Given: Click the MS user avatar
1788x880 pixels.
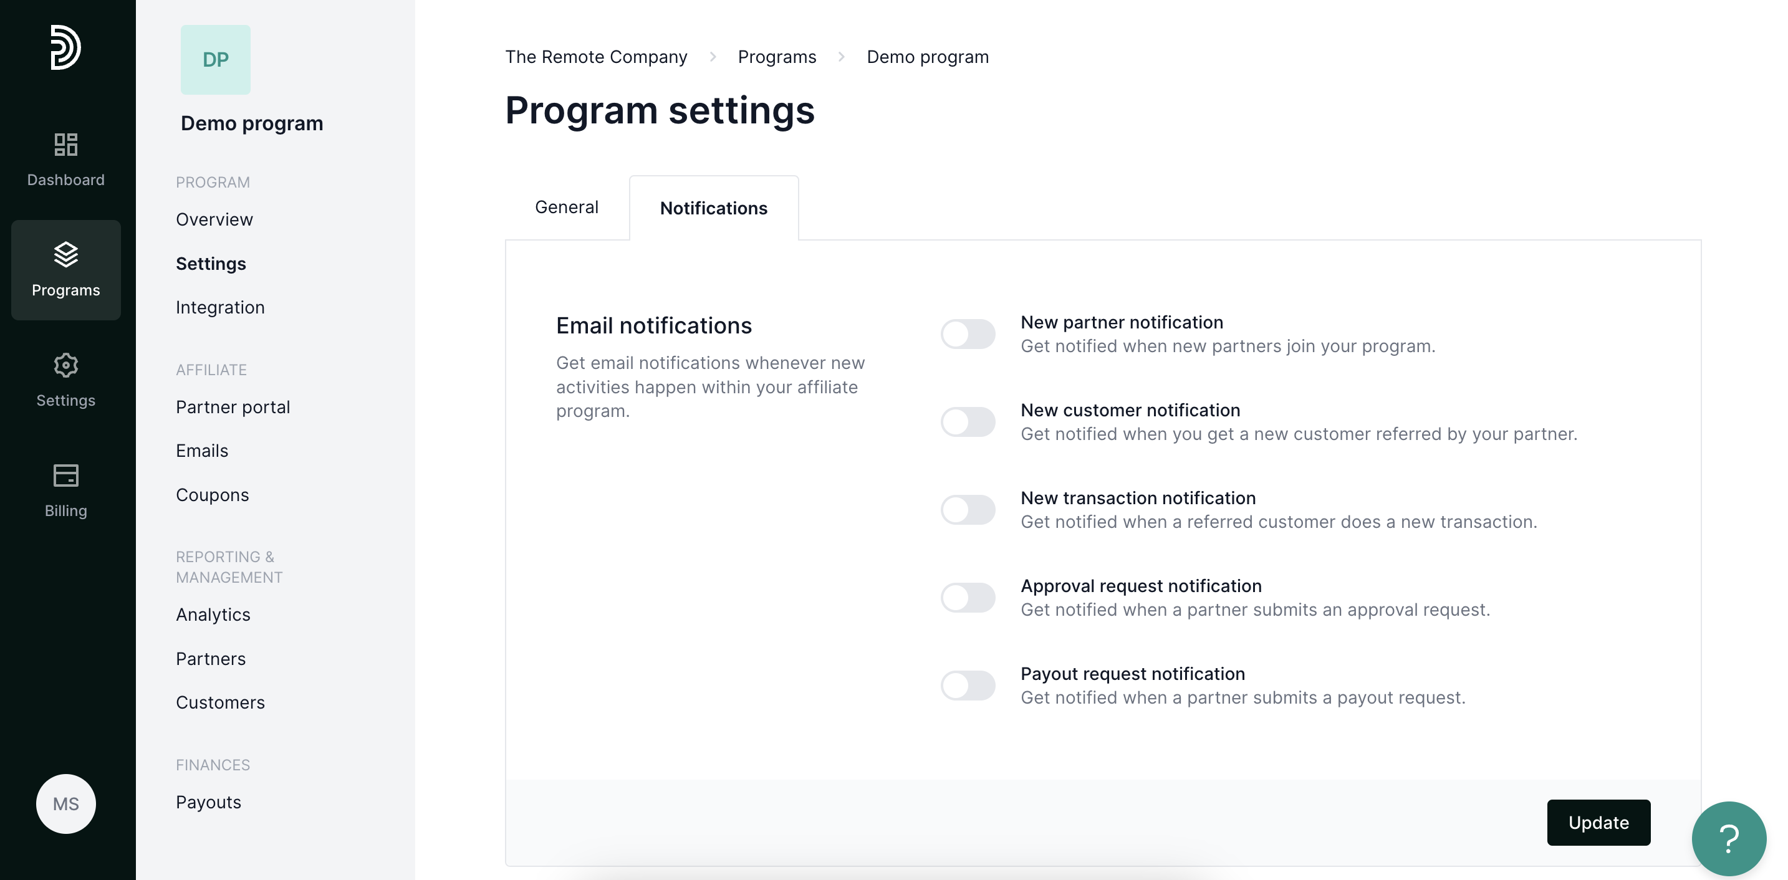Looking at the screenshot, I should (x=66, y=804).
